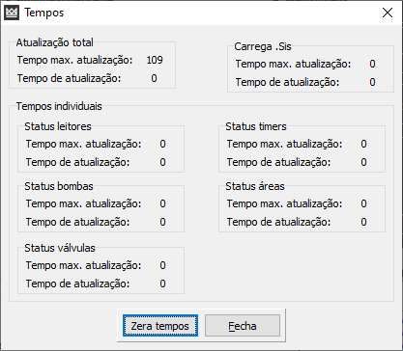Click the Status timers group label
Viewport: 403px width, 351px height.
(x=256, y=126)
